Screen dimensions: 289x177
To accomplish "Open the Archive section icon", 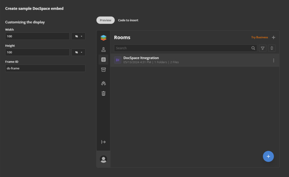I will click(103, 69).
